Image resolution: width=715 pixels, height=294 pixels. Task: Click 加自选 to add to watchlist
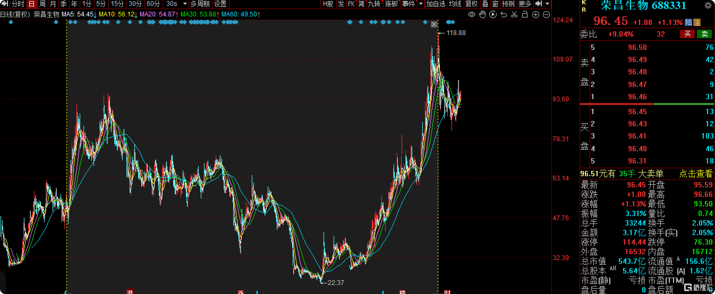coord(436,4)
